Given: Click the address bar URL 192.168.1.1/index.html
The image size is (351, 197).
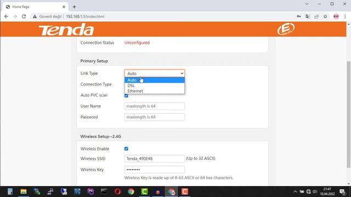Looking at the screenshot, I should [x=85, y=16].
